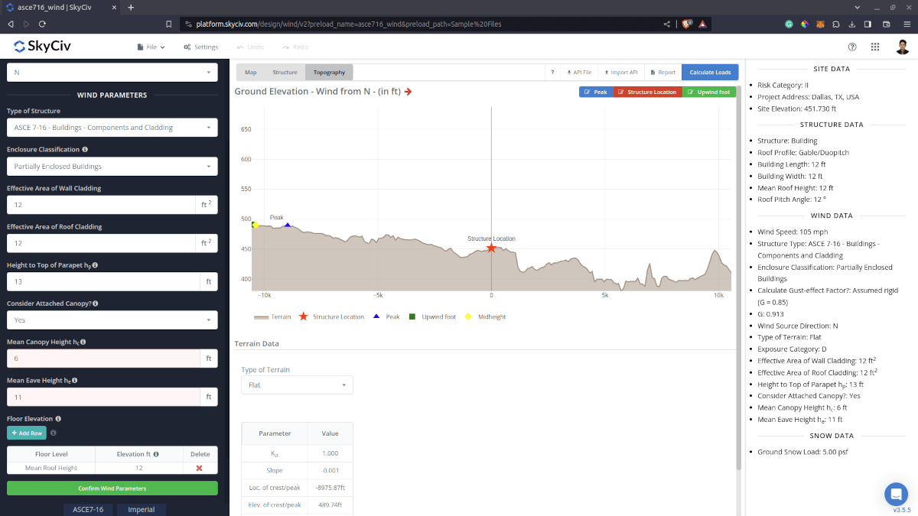The image size is (918, 516).
Task: Open the chat support bubble
Action: (x=896, y=494)
